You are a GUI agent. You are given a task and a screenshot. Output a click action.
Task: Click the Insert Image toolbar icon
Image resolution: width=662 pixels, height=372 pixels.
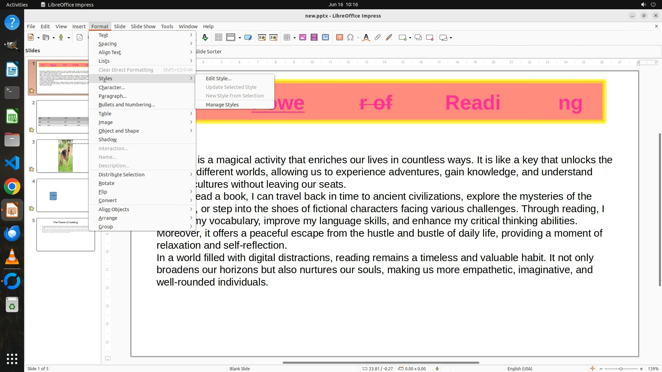(303, 38)
